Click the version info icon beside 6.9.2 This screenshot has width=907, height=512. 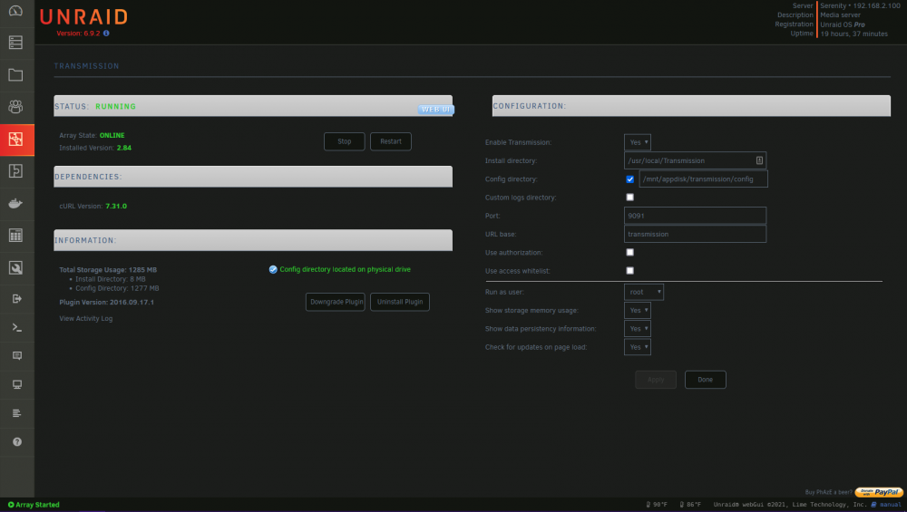tap(106, 34)
